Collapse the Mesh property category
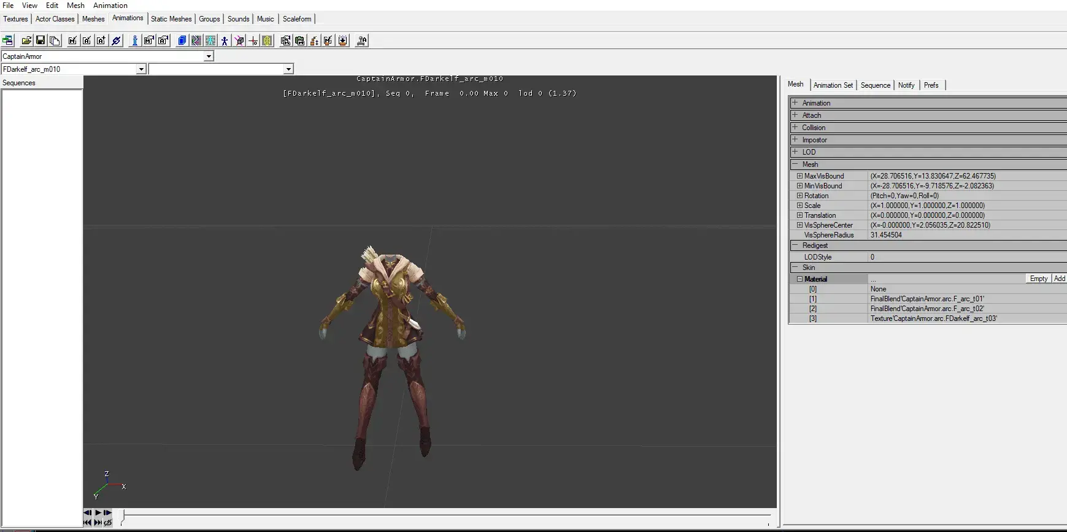The image size is (1067, 532). coord(795,164)
